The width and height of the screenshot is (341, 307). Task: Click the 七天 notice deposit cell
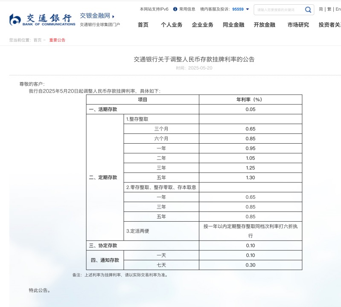point(161,265)
